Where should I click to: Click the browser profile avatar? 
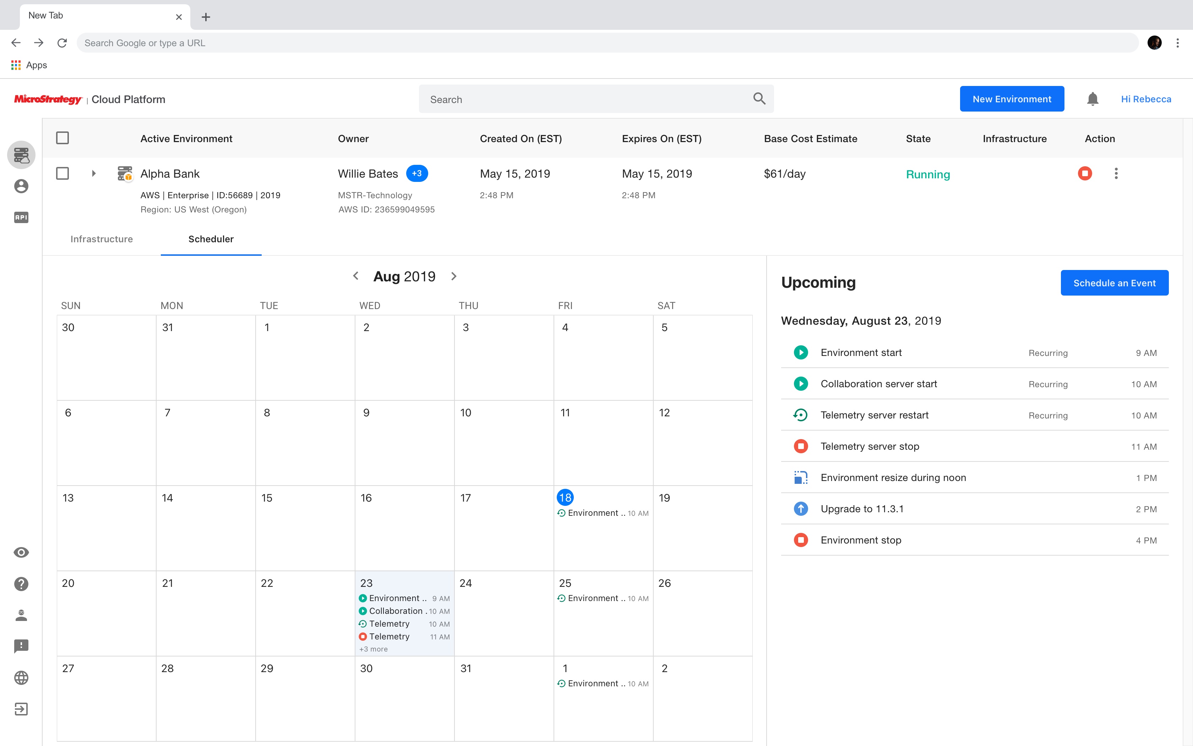pyautogui.click(x=1154, y=43)
